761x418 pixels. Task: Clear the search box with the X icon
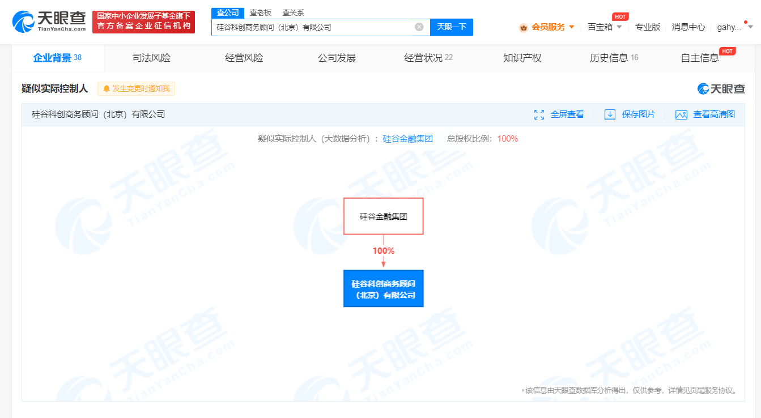pyautogui.click(x=419, y=27)
